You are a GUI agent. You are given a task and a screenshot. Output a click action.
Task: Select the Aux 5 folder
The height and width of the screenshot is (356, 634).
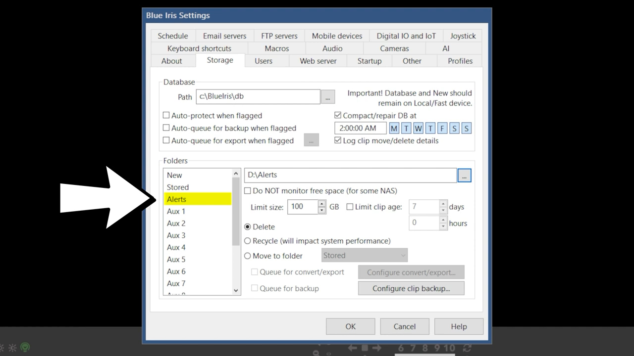coord(198,259)
